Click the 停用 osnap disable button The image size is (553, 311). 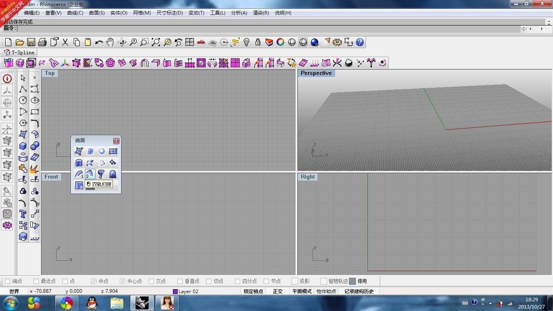358,281
